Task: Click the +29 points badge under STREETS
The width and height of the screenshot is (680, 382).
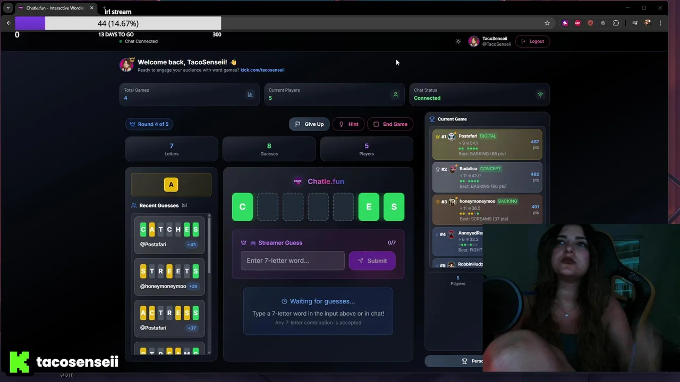Action: (193, 286)
